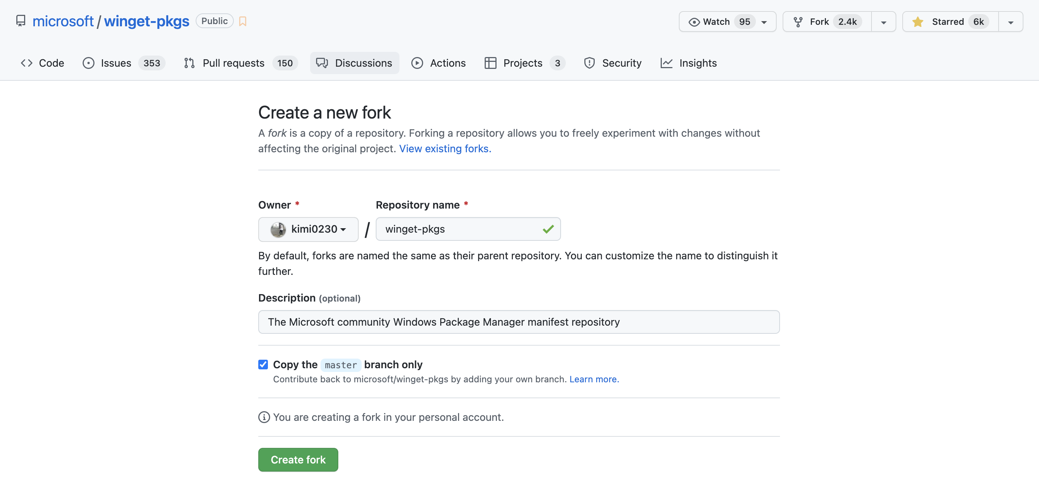Expand the Starred lists dropdown arrow
Viewport: 1039px width, 489px height.
[x=1010, y=22]
